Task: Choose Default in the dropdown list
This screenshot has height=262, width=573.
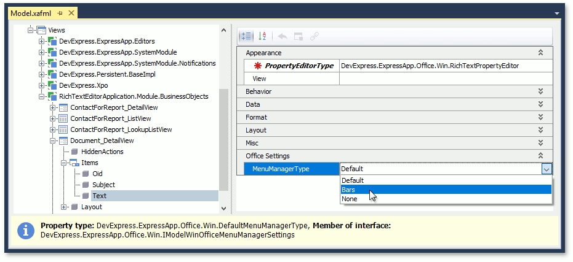Action: [x=446, y=180]
